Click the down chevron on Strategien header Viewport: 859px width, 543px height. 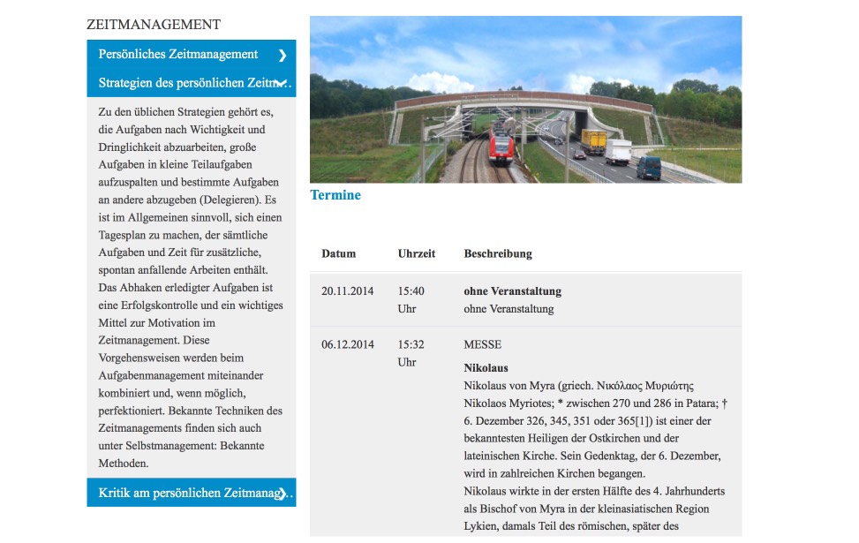pos(282,83)
